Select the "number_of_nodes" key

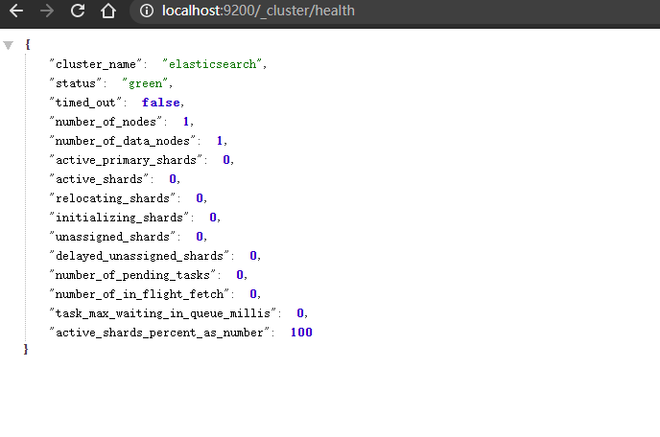106,122
